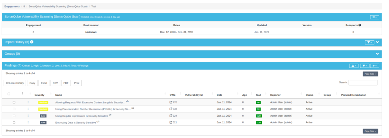Open the top Page Size dropdown
This screenshot has width=389, height=138.
tap(370, 74)
